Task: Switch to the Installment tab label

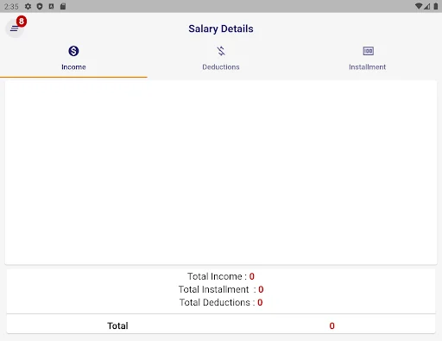Action: [367, 67]
